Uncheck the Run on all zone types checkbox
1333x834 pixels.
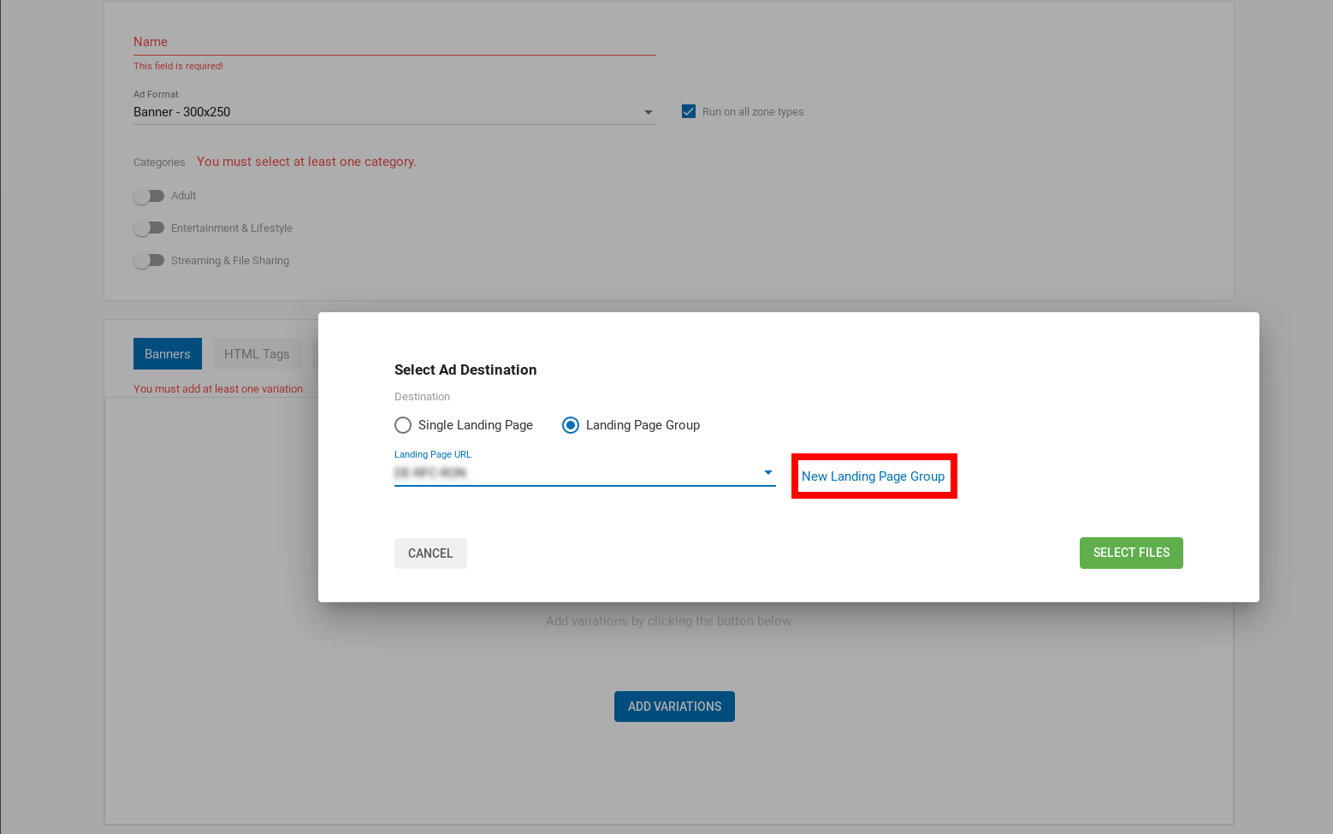pos(688,111)
